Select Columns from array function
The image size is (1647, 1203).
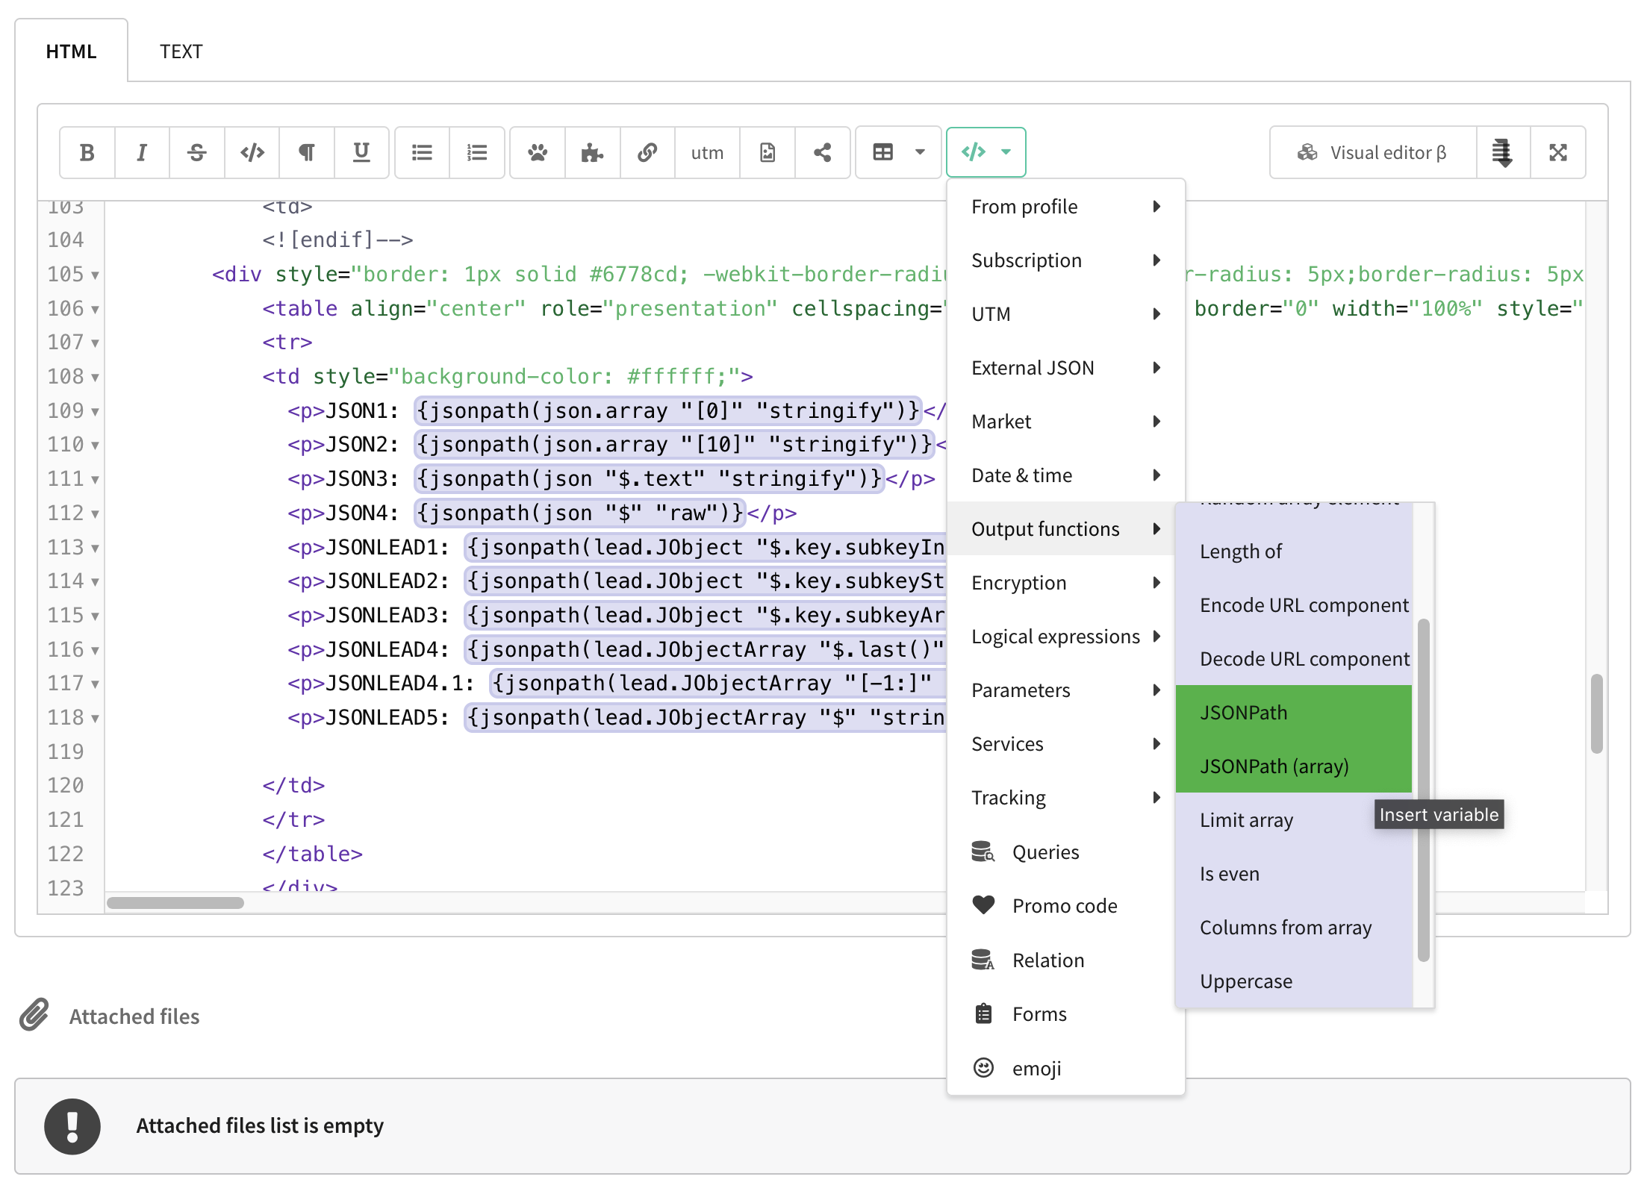(1294, 928)
